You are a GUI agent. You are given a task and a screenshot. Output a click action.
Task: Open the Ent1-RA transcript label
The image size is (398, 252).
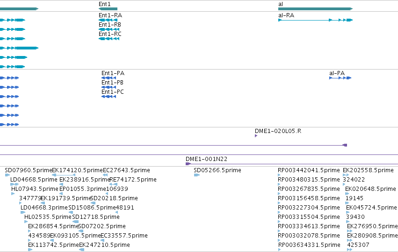pyautogui.click(x=110, y=15)
